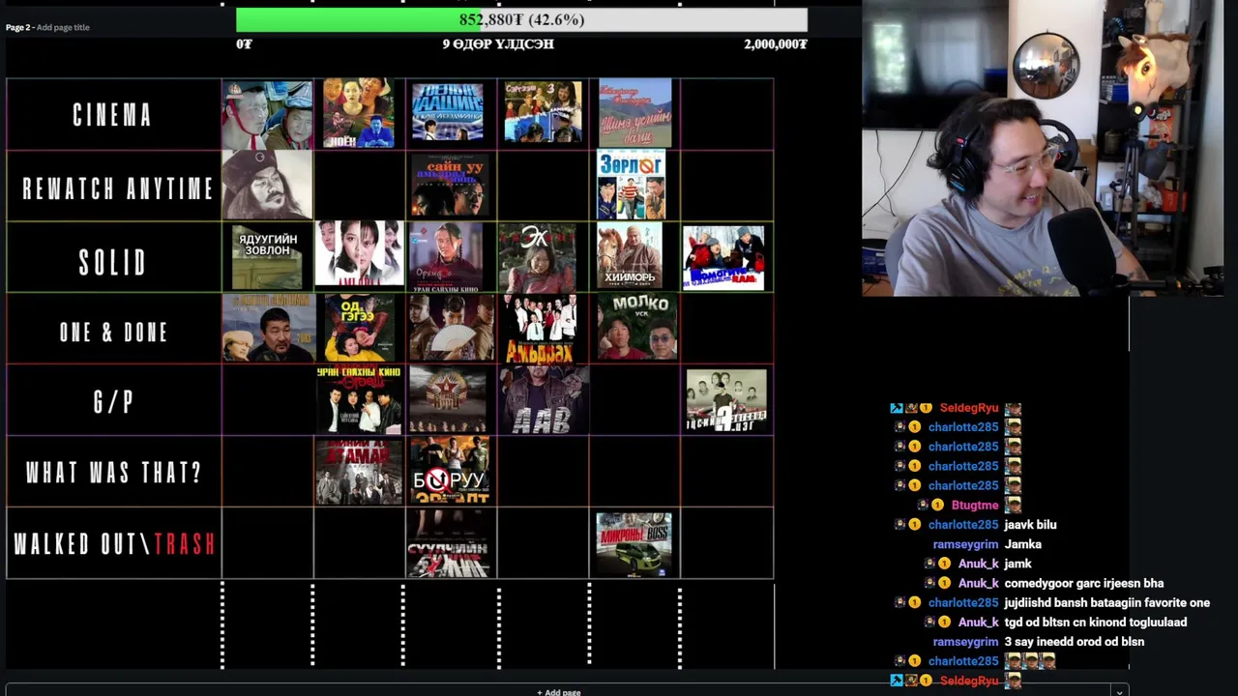
Task: Click the message '3 say ineedd orod od blsn'
Action: click(1075, 642)
